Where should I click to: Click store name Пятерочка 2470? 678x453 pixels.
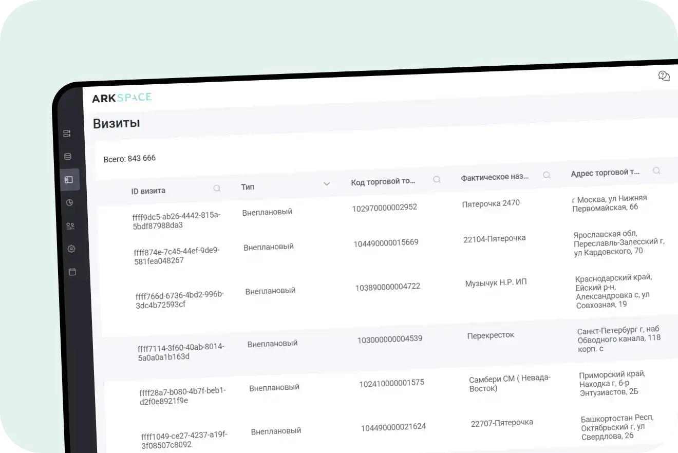pyautogui.click(x=491, y=203)
